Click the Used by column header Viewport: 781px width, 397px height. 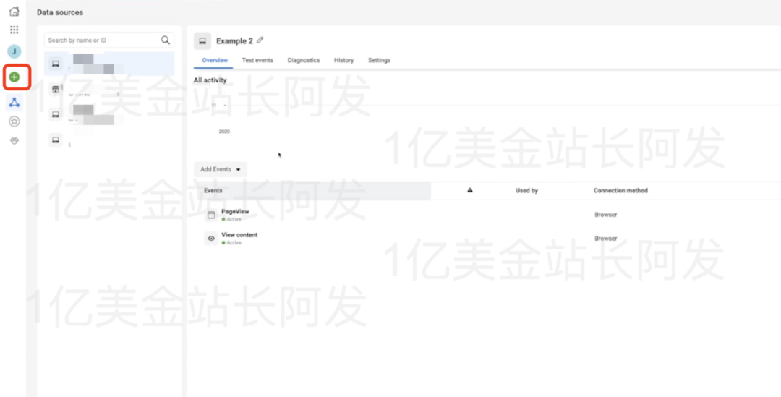click(x=526, y=191)
